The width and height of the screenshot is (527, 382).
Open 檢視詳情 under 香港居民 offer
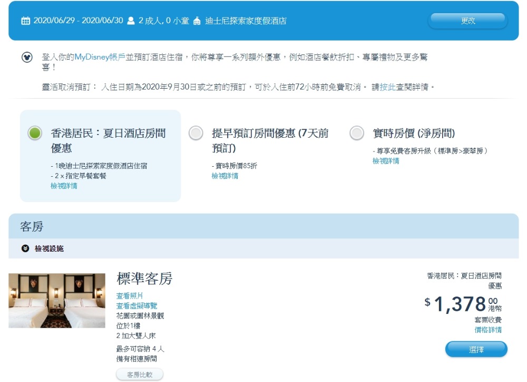click(x=64, y=186)
